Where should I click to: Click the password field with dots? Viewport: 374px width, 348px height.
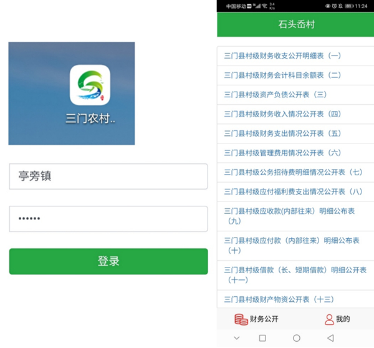tap(108, 219)
